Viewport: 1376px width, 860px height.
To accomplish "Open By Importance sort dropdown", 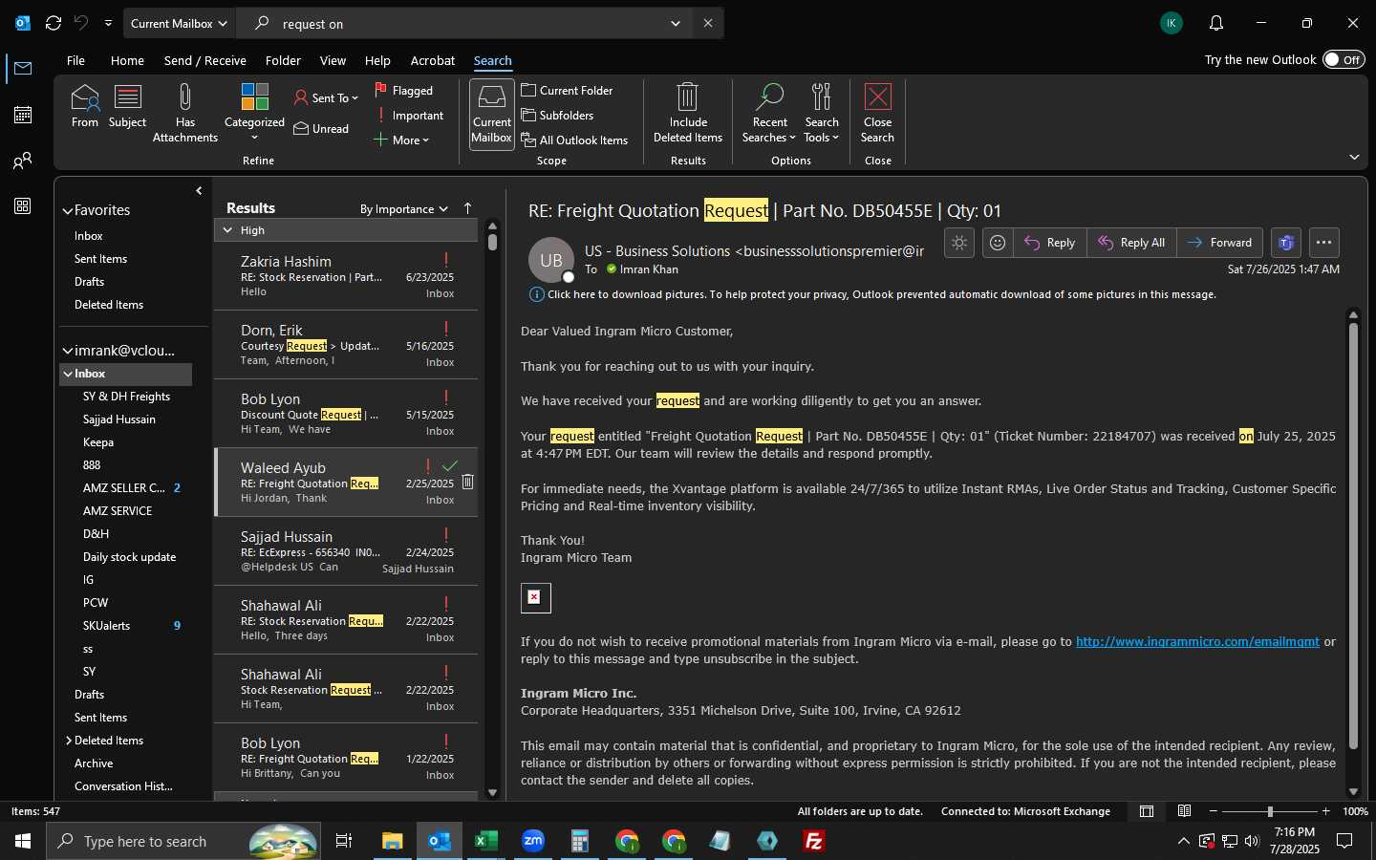I will (x=404, y=209).
